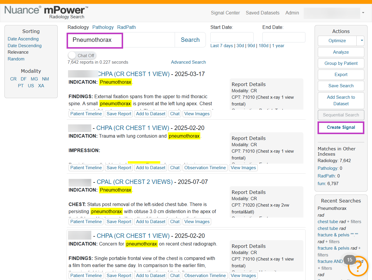Add 2025-07-07 CPAL report to dataset
This screenshot has height=280, width=372.
[x=151, y=222]
